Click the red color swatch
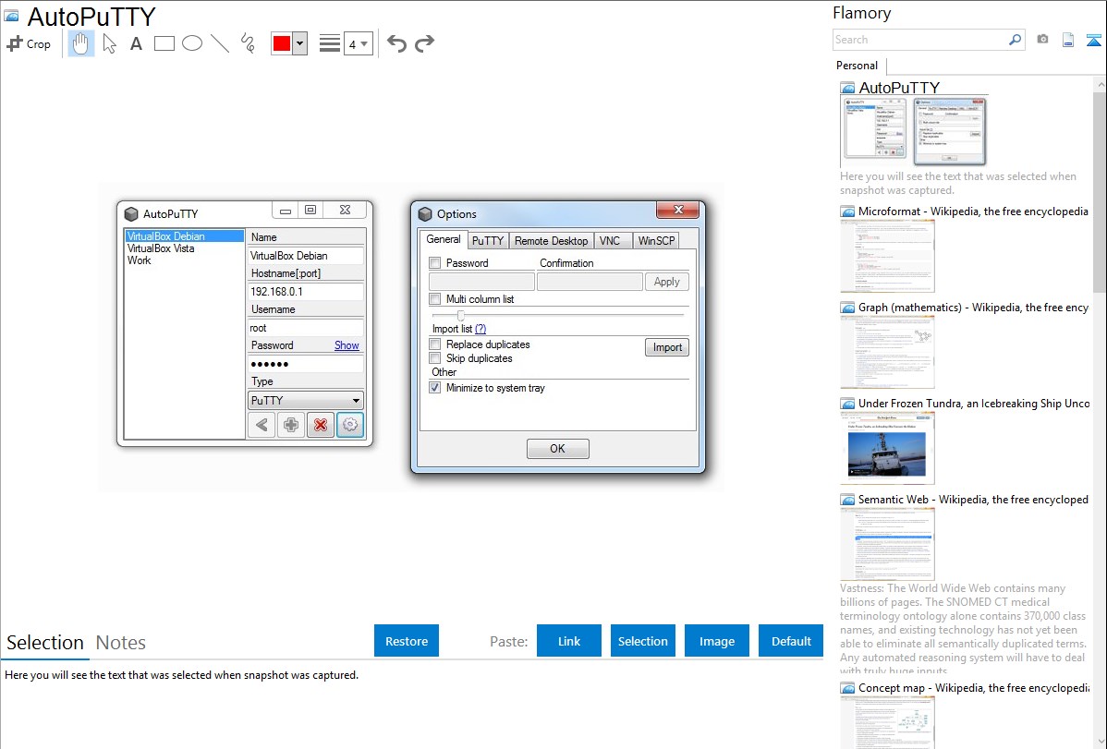This screenshot has width=1107, height=749. click(x=281, y=43)
